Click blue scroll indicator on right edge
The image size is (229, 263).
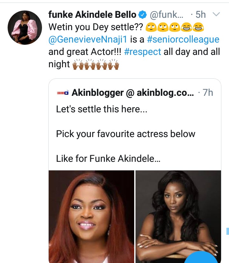(x=227, y=231)
